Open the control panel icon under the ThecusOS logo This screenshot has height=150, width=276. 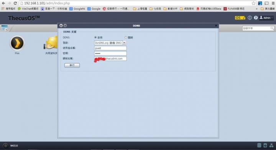tap(5, 28)
